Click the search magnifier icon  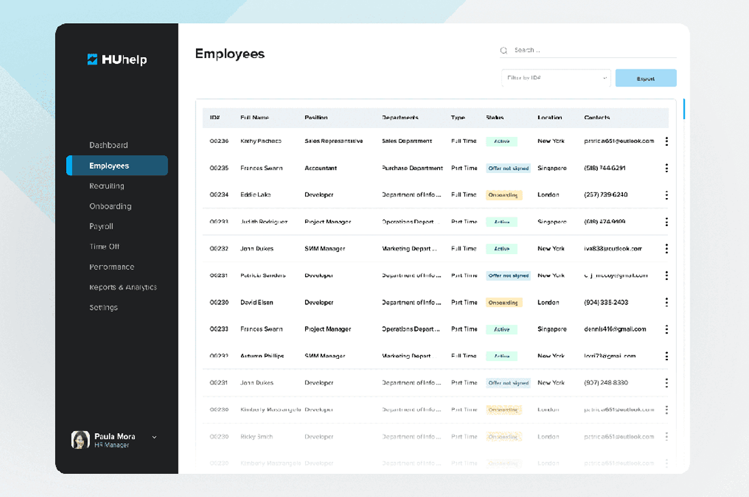504,50
